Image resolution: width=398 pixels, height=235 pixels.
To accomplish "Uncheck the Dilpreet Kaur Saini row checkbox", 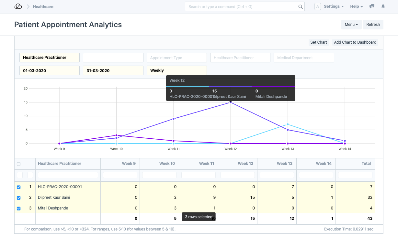I will [18, 198].
